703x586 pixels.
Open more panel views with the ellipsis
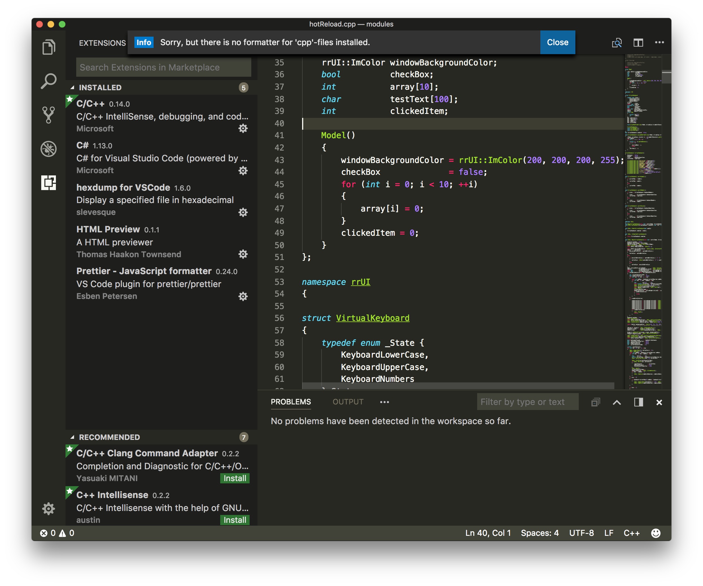[384, 402]
